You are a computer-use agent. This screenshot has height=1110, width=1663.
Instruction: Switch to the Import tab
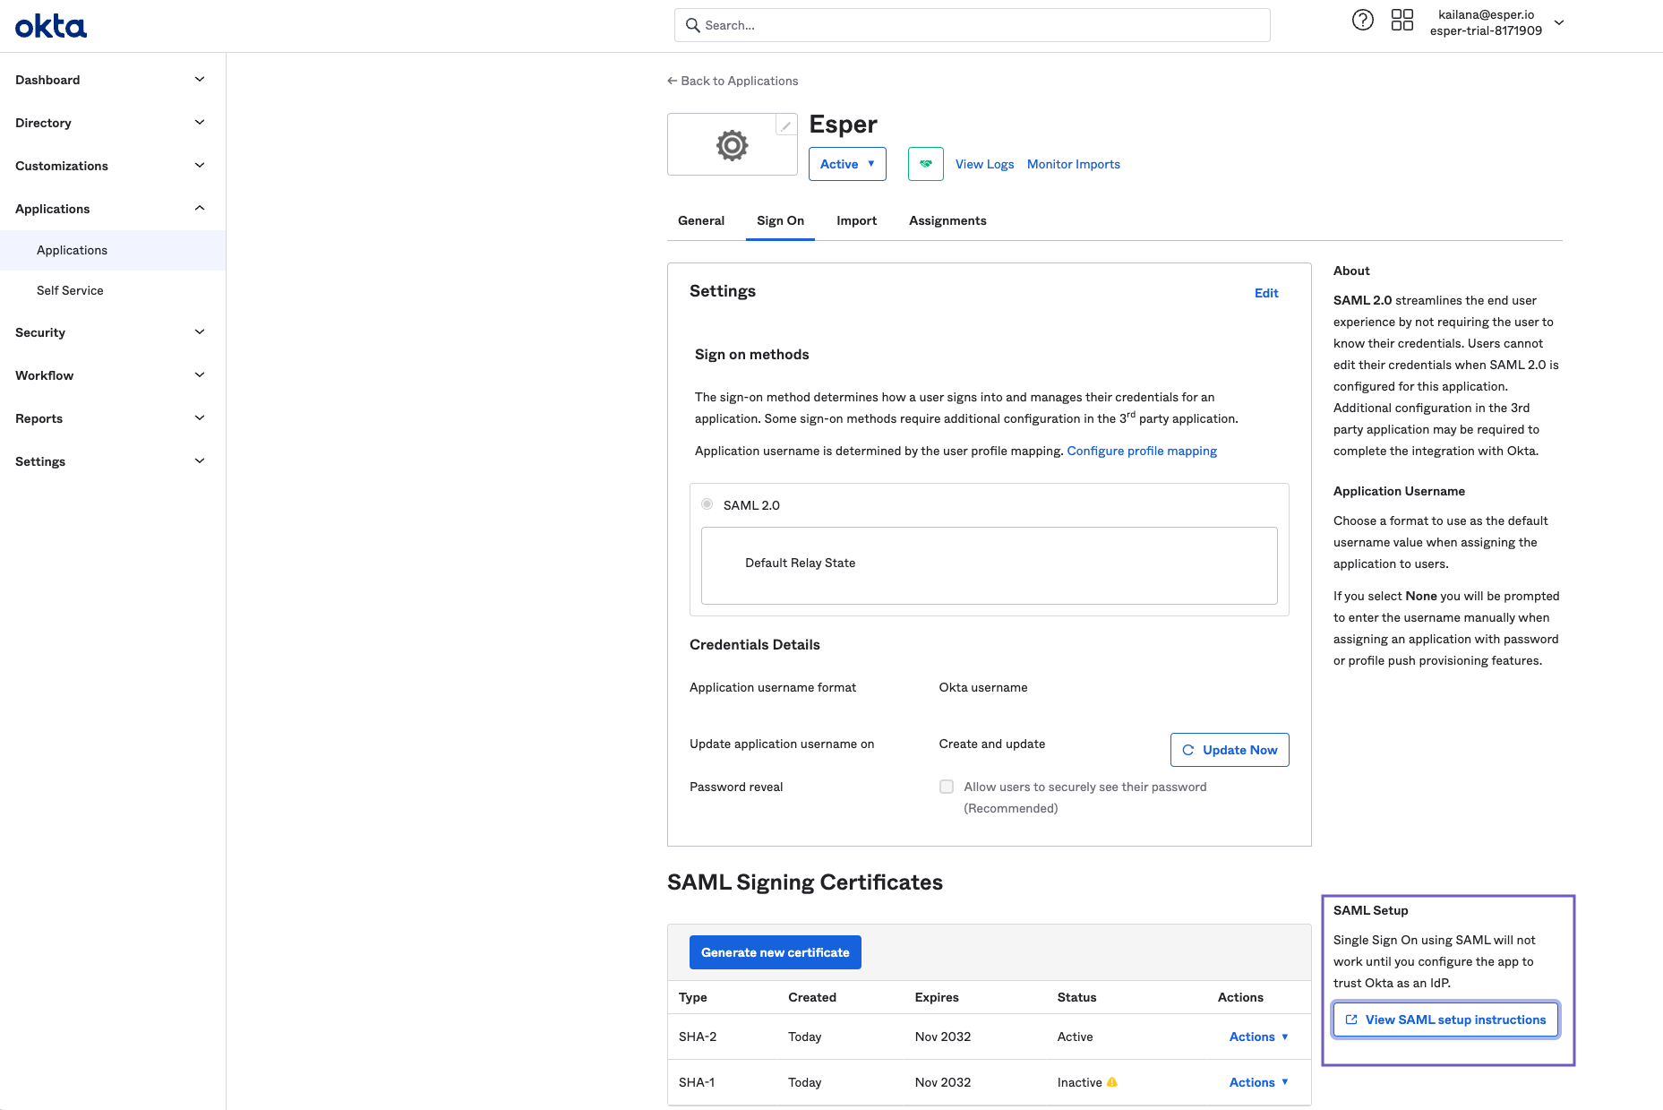856,220
